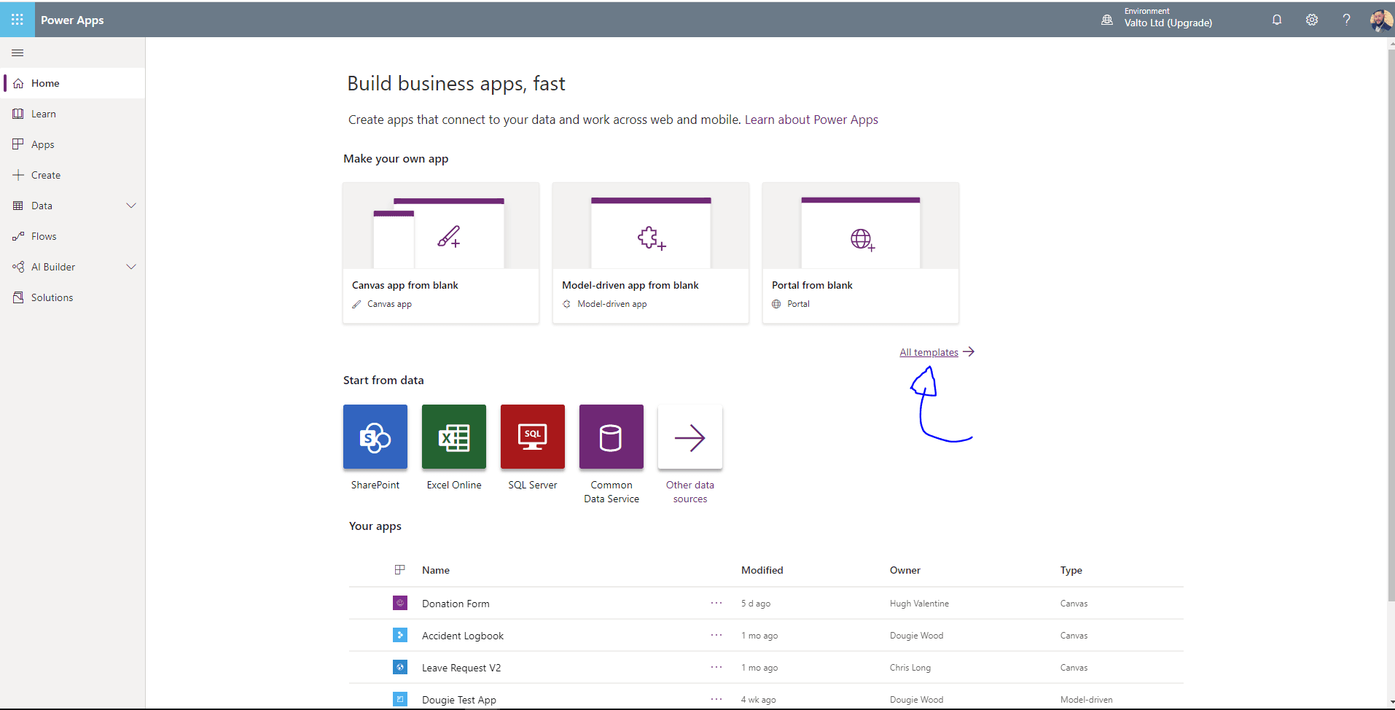Screen dimensions: 1395x710
Task: Click the Leave Request V2 app icon
Action: tap(400, 667)
